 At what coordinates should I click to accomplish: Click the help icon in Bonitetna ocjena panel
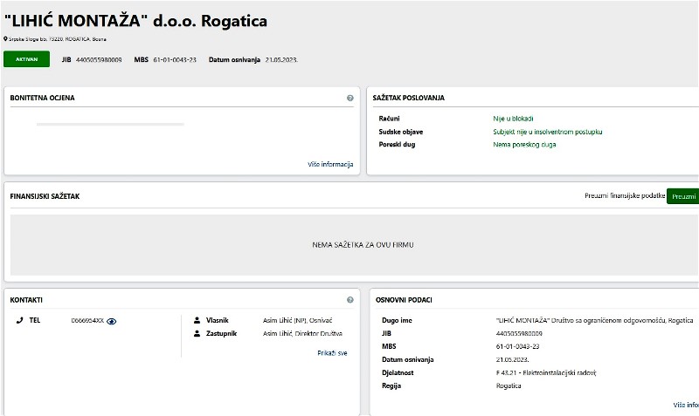(x=349, y=99)
